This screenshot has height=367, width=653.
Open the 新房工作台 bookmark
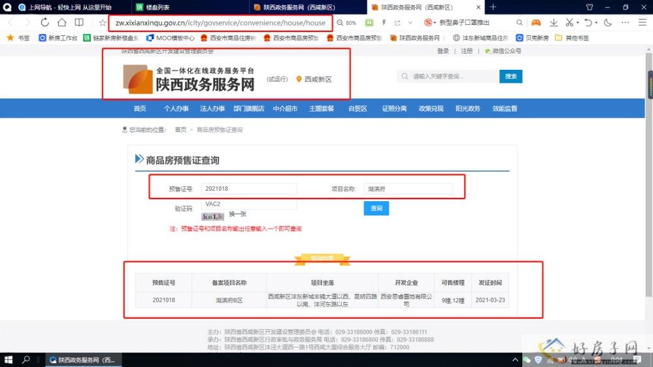58,38
